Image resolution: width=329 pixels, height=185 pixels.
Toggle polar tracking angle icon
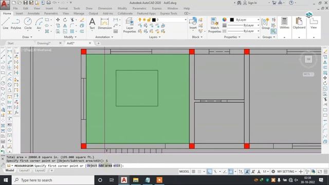[x=225, y=172]
